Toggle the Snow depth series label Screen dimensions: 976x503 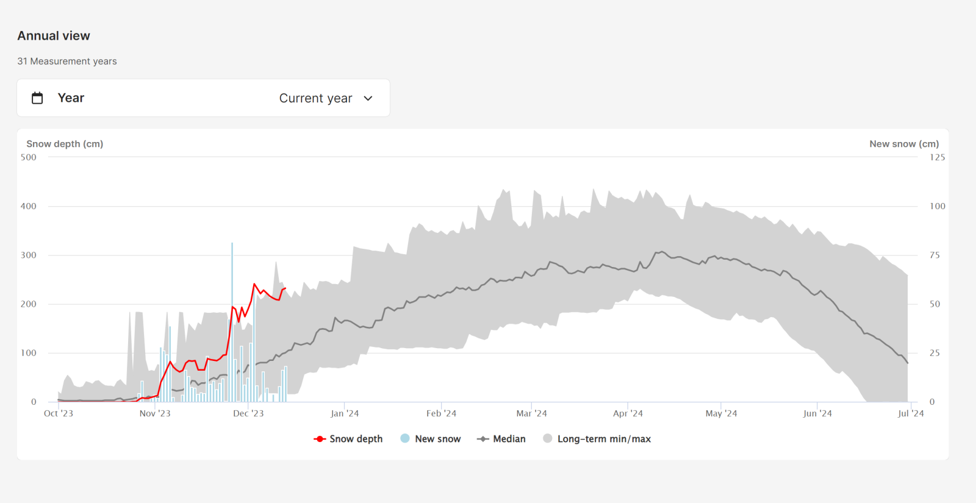(356, 439)
